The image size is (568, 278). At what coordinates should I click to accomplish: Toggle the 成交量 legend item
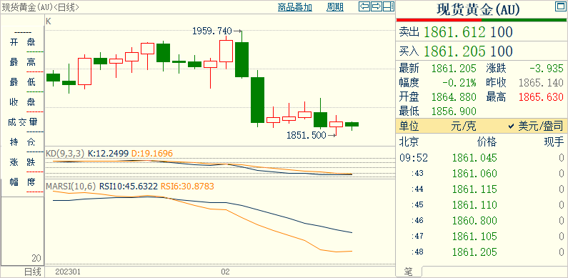click(22, 122)
